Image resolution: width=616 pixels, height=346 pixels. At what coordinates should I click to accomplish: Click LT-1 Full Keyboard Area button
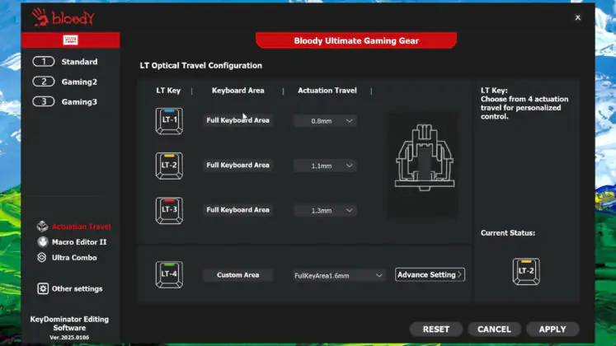[x=238, y=120]
